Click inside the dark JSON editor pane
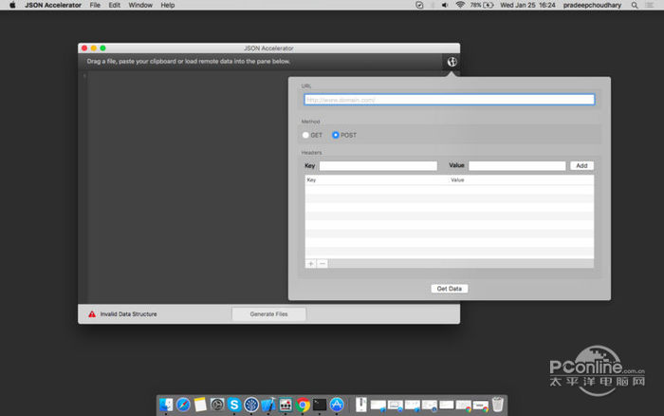The width and height of the screenshot is (664, 416). click(x=186, y=186)
